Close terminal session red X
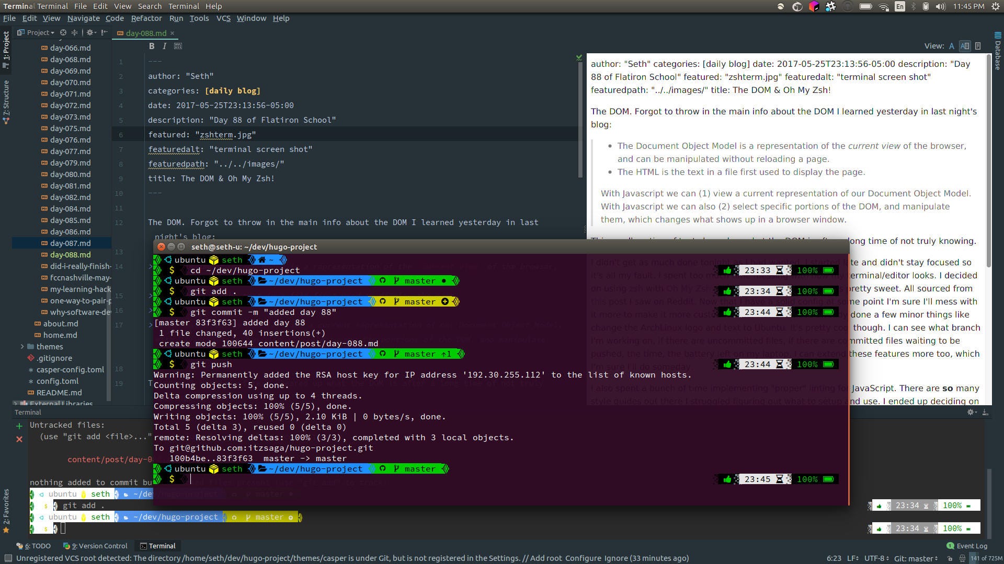The height and width of the screenshot is (564, 1004). [x=19, y=439]
